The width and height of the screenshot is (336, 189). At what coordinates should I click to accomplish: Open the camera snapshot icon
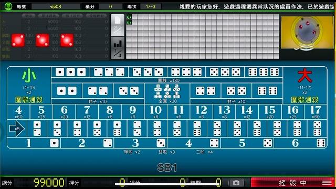pyautogui.click(x=236, y=183)
